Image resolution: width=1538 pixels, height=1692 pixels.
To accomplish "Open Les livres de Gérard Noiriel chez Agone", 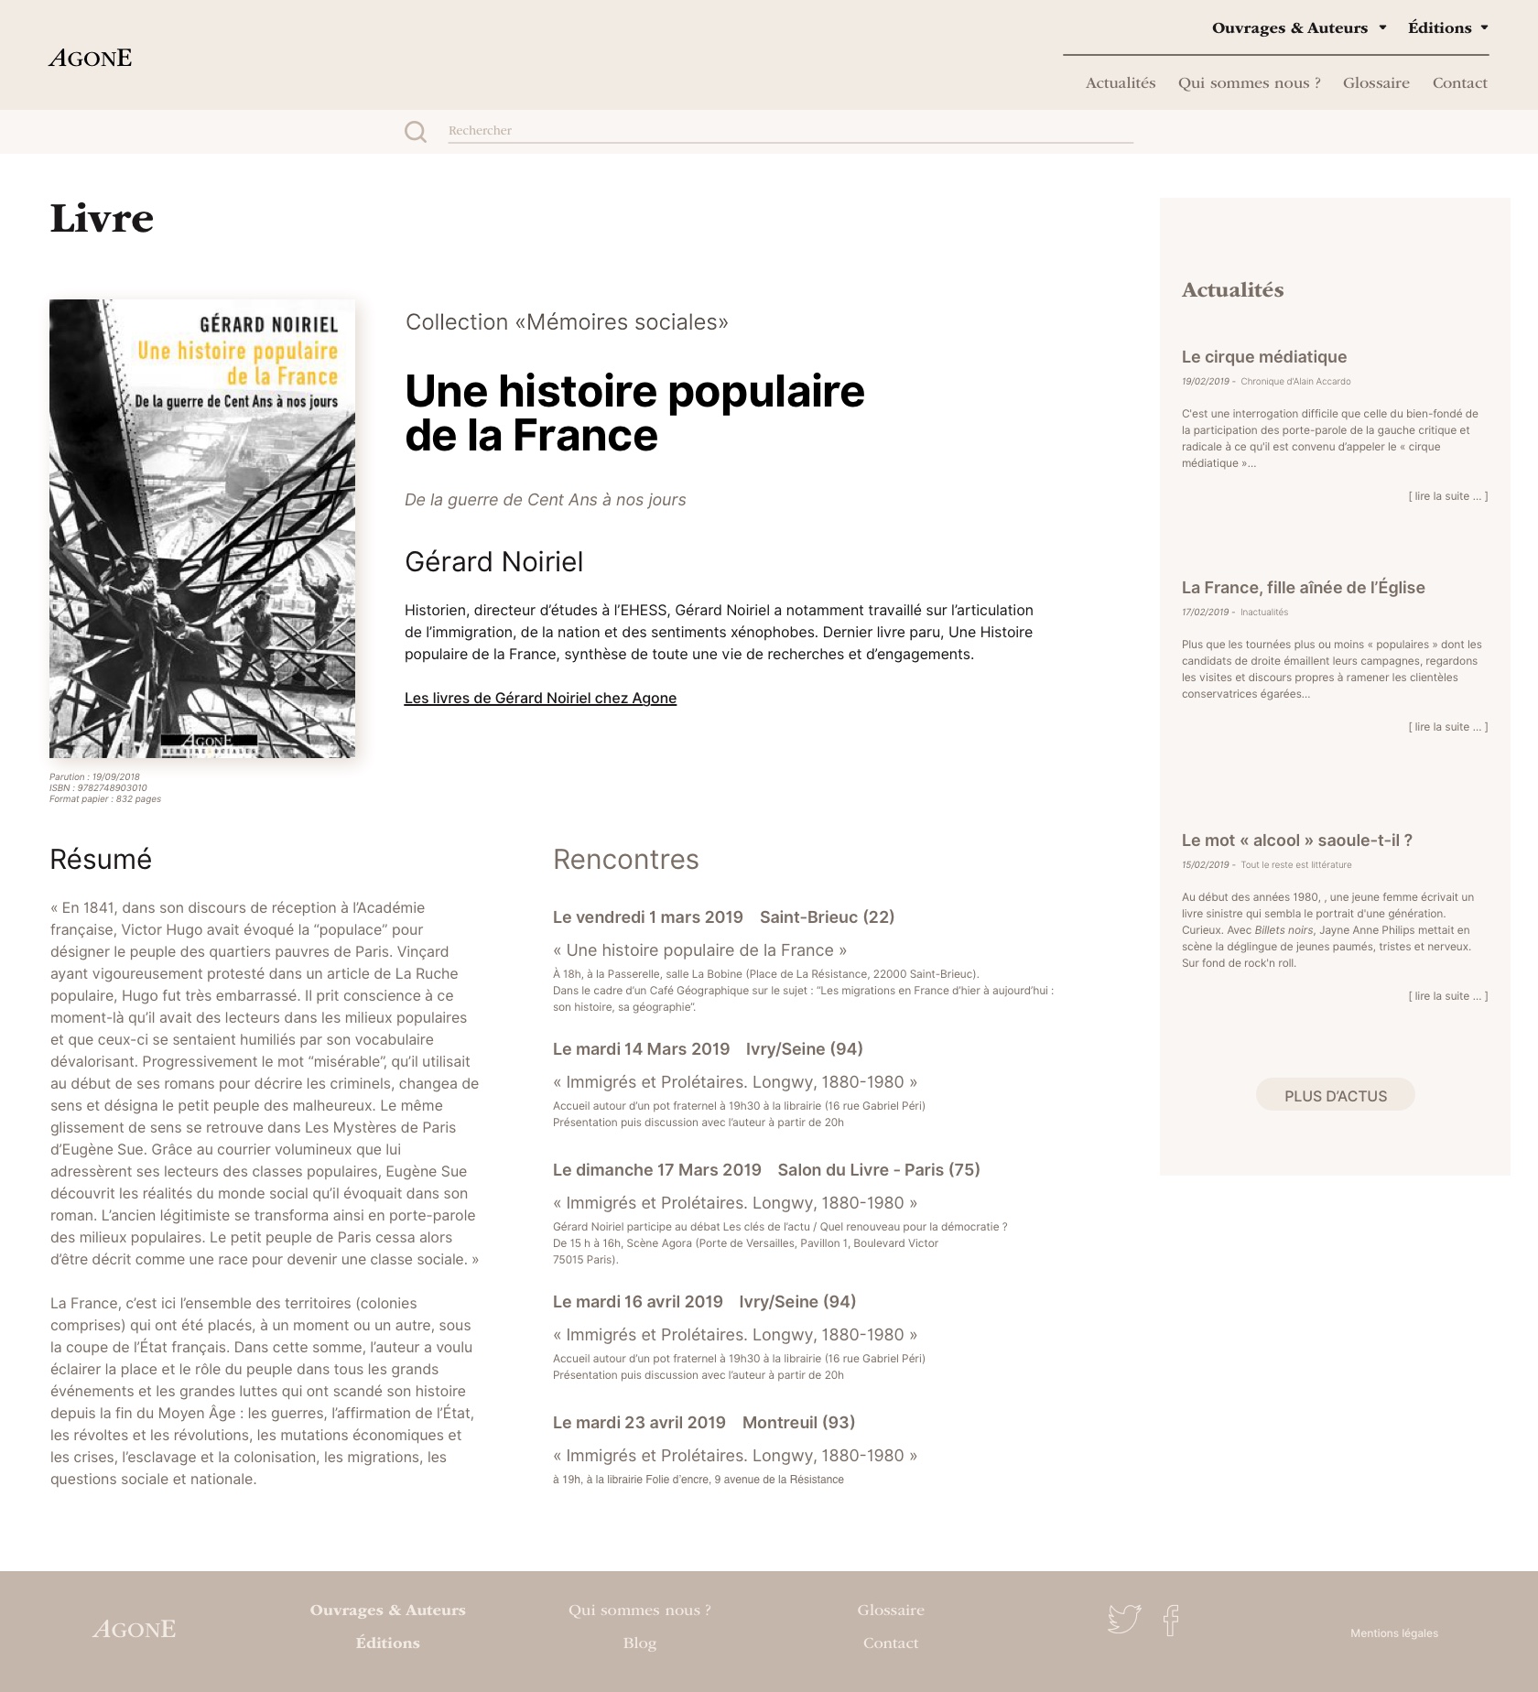I will [540, 698].
